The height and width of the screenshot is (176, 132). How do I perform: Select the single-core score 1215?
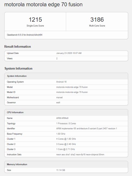(x=35, y=19)
